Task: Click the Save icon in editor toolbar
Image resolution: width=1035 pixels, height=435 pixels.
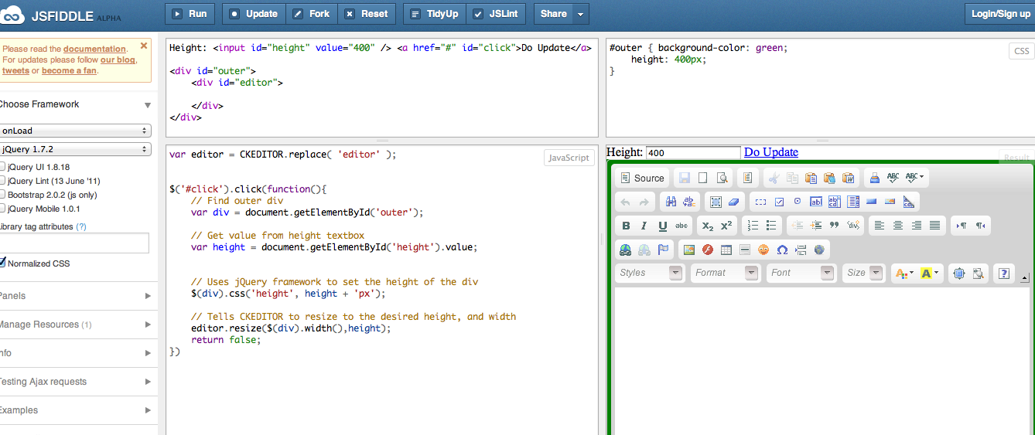Action: tap(684, 178)
